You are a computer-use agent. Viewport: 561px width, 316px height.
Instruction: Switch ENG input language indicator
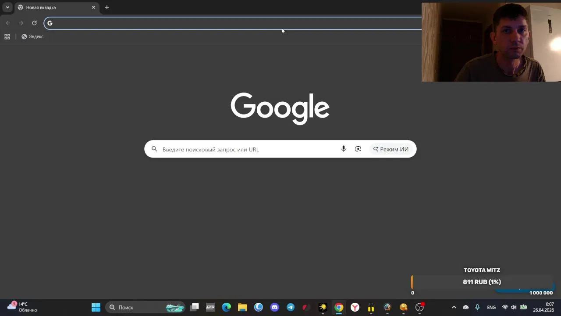tap(491, 307)
